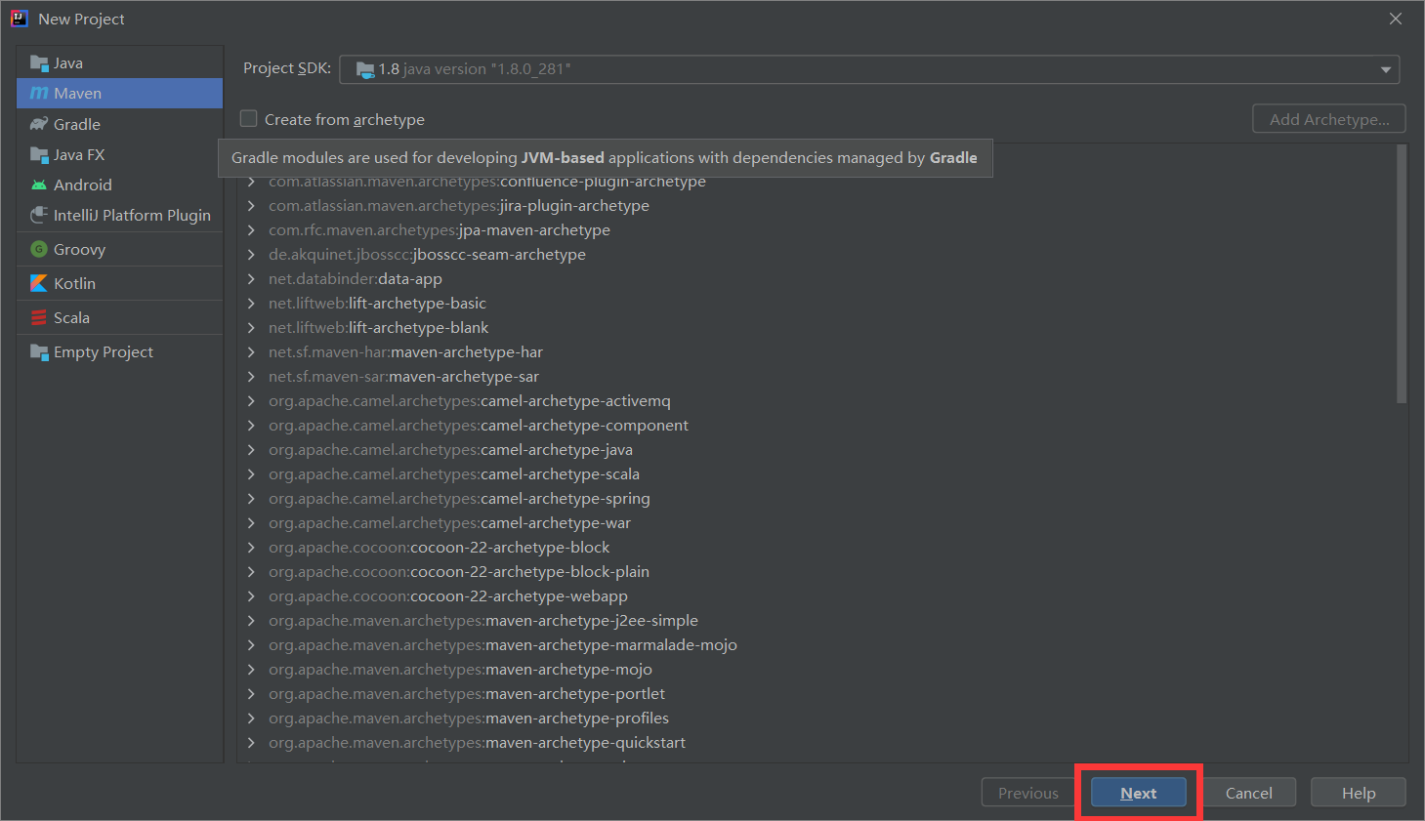Select Android project type

tap(119, 185)
